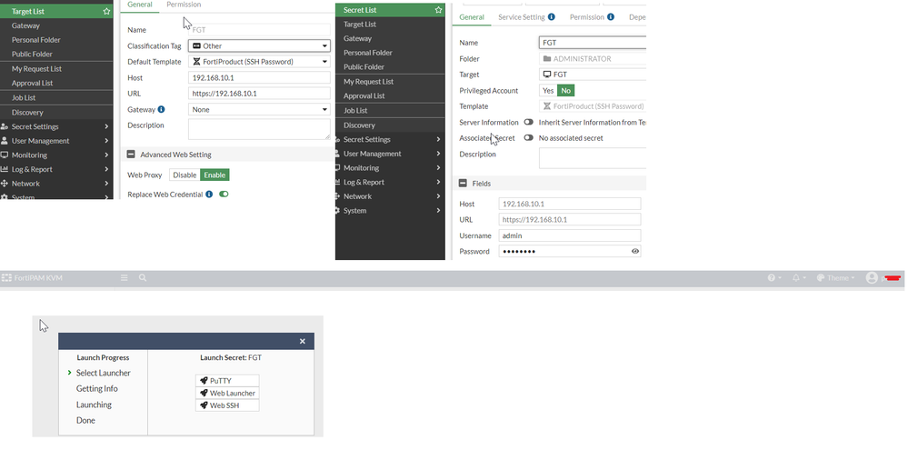Viewport: 908px width, 450px height.
Task: Open the Theme dropdown in header
Action: coord(835,278)
